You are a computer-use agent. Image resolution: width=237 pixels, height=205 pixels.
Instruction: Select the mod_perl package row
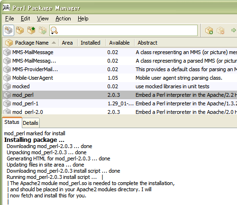(x=119, y=95)
